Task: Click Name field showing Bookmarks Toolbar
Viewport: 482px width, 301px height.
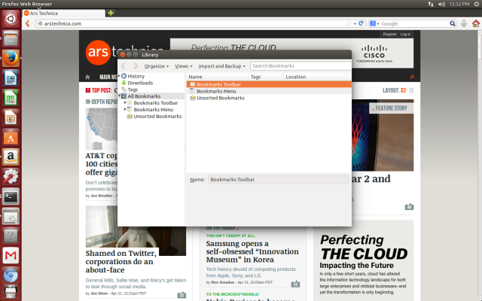Action: point(278,180)
